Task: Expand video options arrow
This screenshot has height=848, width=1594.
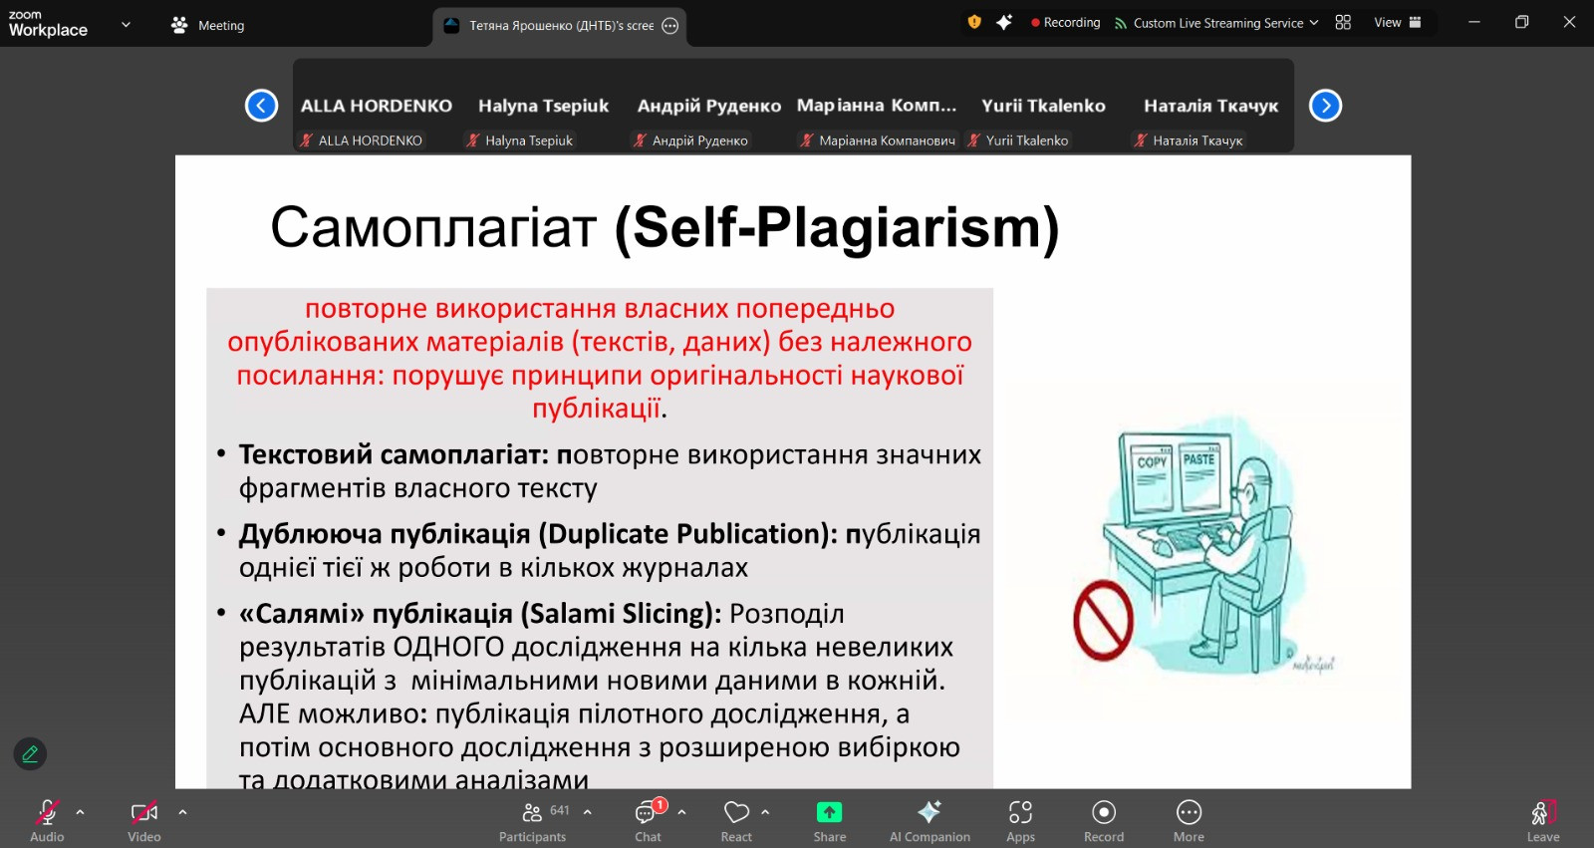Action: pos(182,812)
